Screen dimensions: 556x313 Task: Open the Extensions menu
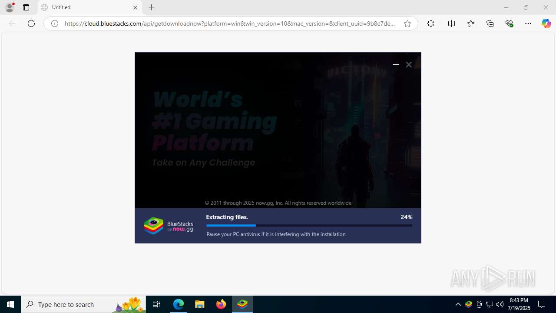(x=430, y=23)
